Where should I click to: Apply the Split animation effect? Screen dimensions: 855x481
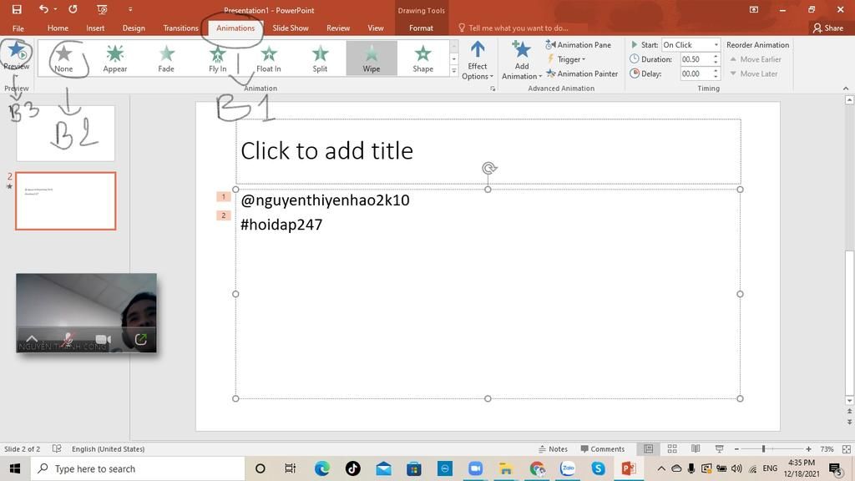pos(320,58)
